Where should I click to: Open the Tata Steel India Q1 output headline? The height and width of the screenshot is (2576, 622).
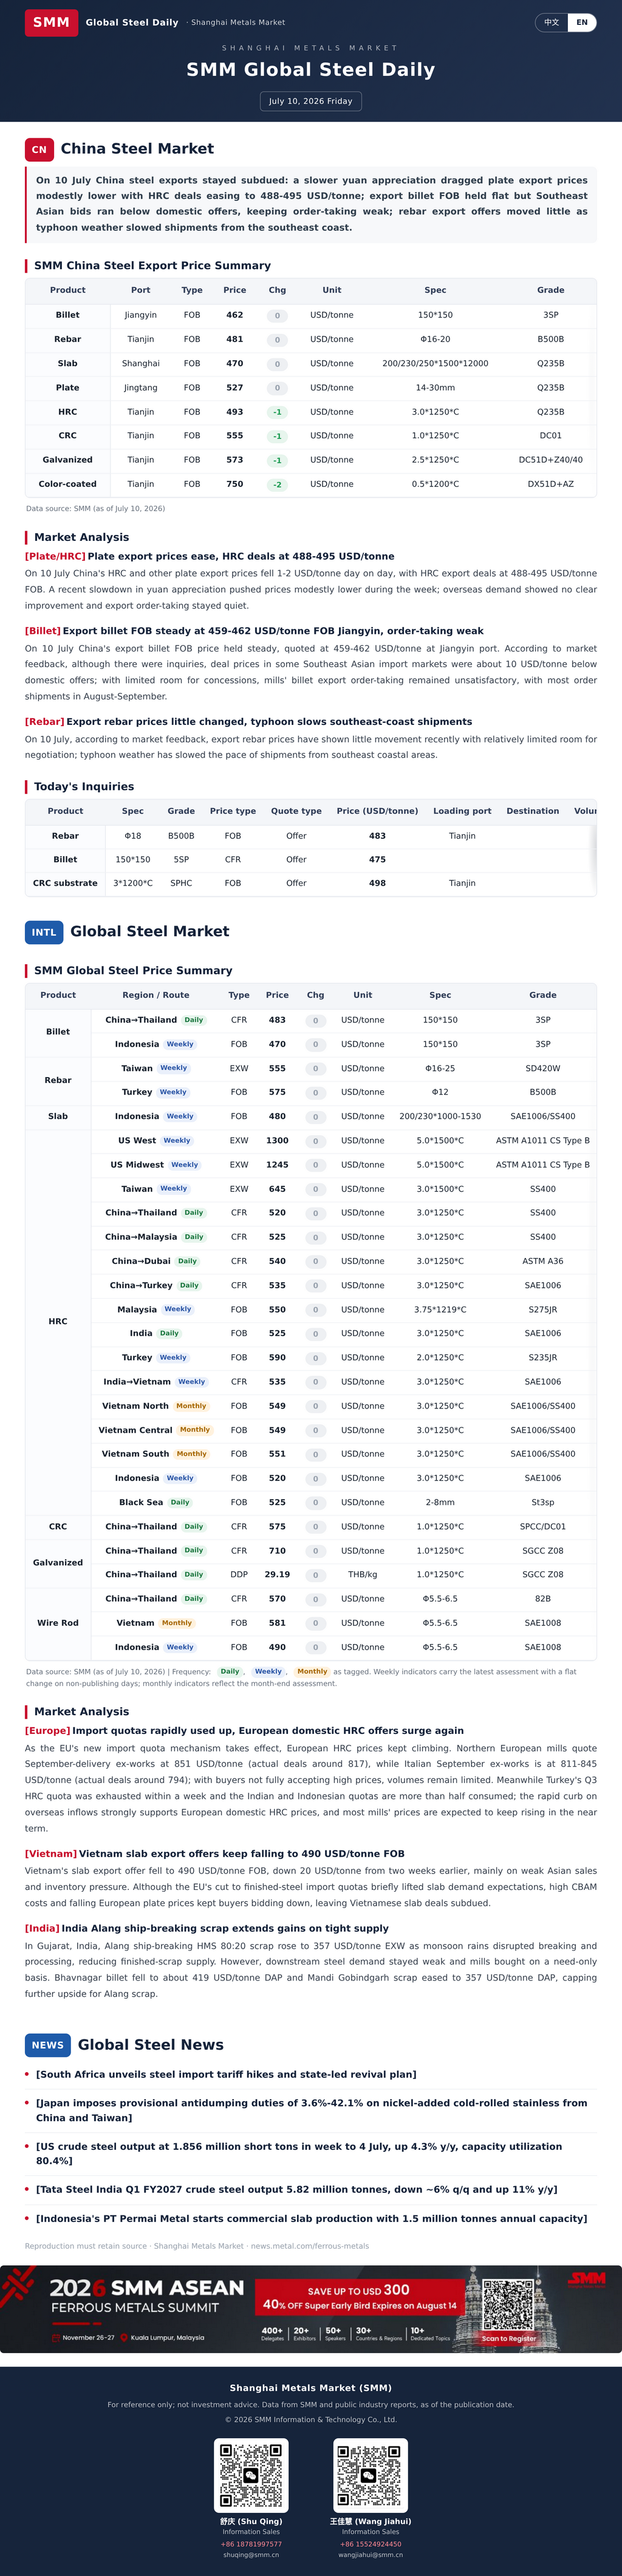coord(297,2189)
